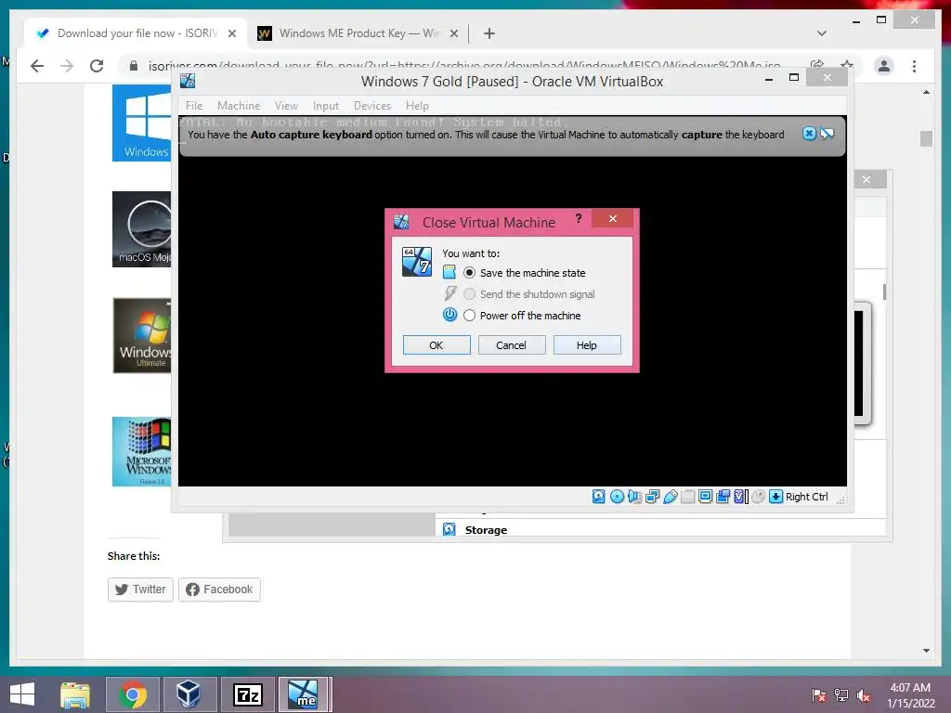The image size is (951, 713).
Task: Click the network adapters status icon
Action: (652, 497)
